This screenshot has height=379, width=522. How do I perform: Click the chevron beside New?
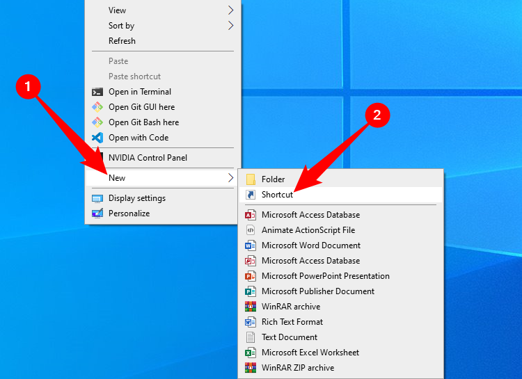(x=230, y=178)
